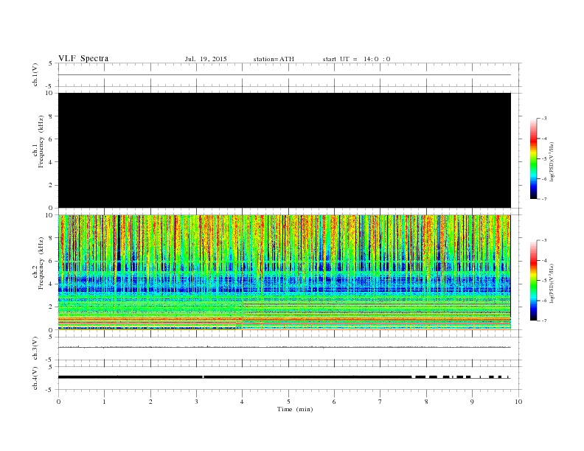
Task: Click time axis tick label '9'
Action: (x=472, y=402)
